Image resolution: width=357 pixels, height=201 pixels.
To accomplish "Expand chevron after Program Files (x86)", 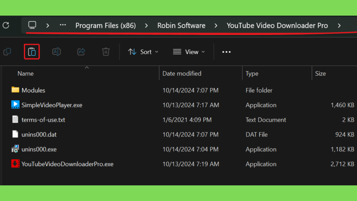I will click(146, 25).
